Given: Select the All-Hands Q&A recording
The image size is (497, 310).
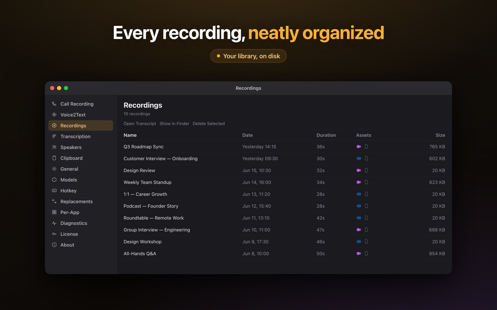Looking at the screenshot, I should (x=284, y=254).
